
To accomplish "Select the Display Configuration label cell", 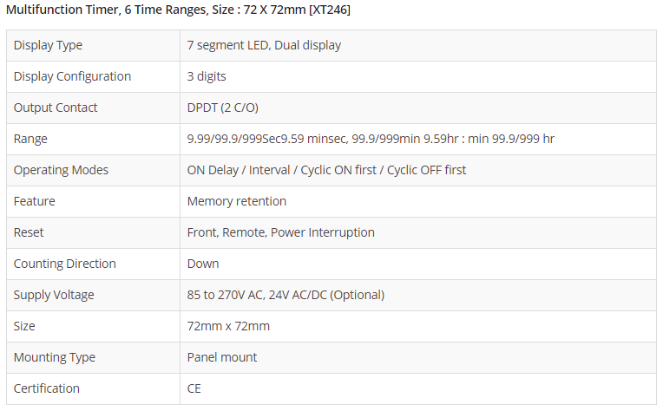I will (x=72, y=76).
